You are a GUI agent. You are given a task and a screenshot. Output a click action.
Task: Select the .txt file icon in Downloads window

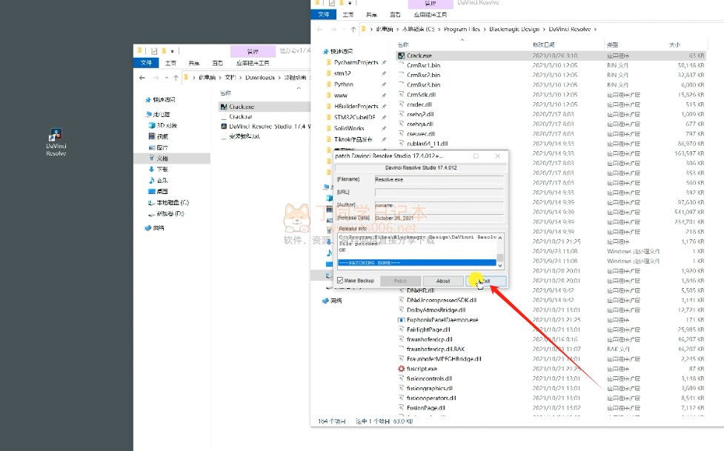tap(224, 136)
